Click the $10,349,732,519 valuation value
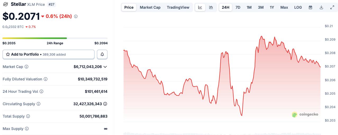Viewport: 338px width, 135px height. click(93, 79)
